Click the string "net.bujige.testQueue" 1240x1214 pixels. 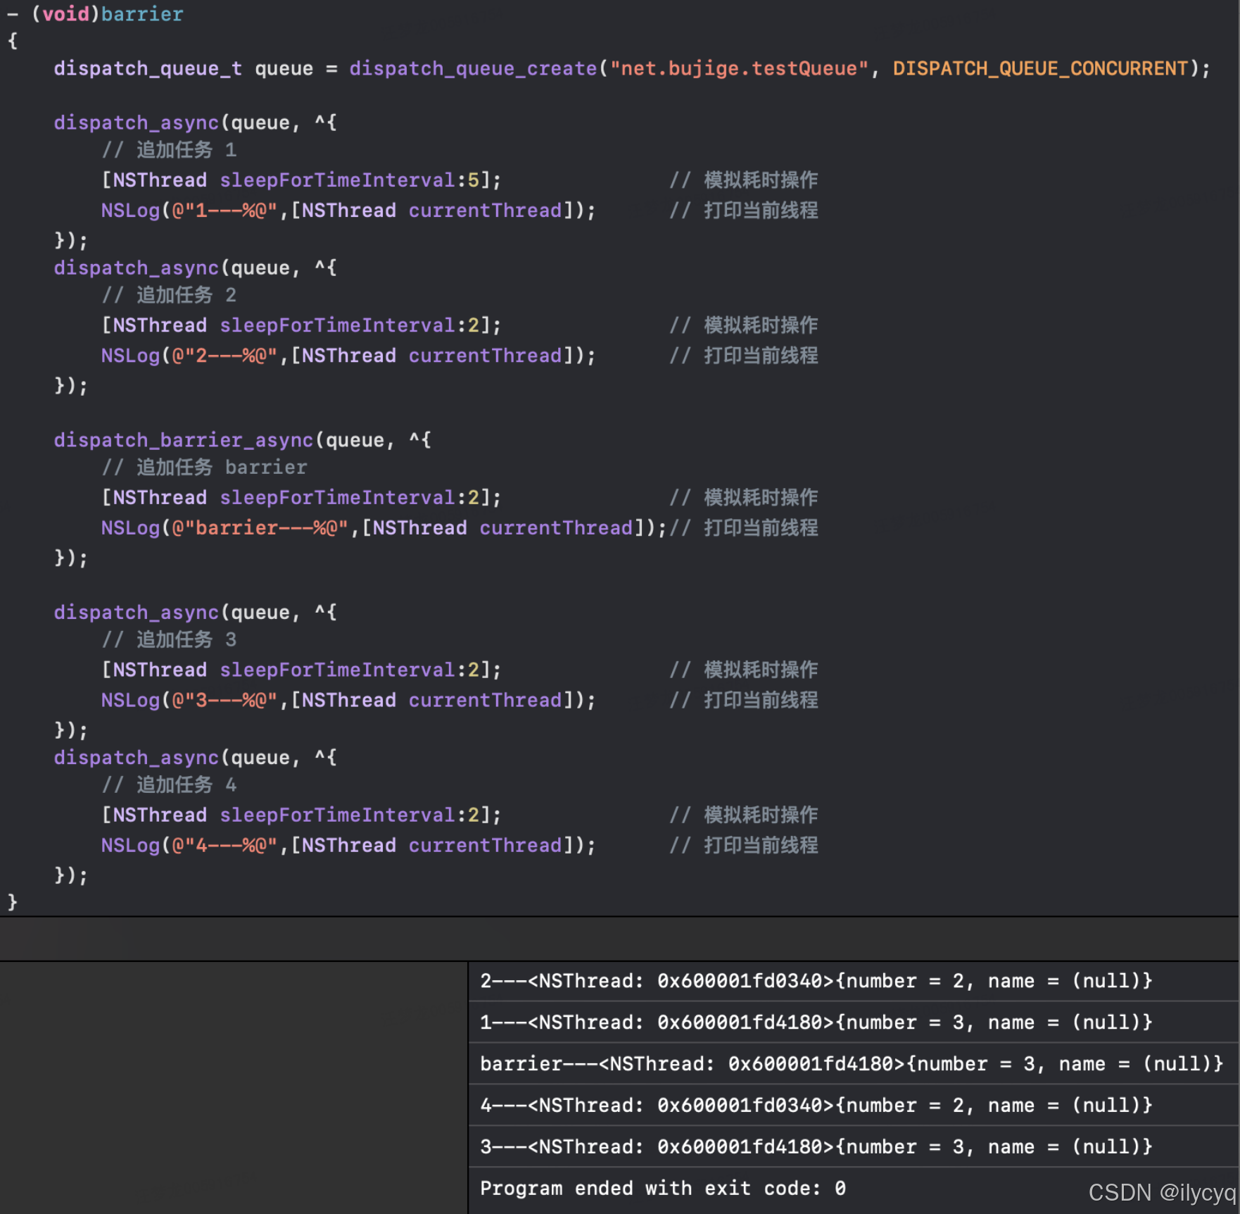click(739, 68)
